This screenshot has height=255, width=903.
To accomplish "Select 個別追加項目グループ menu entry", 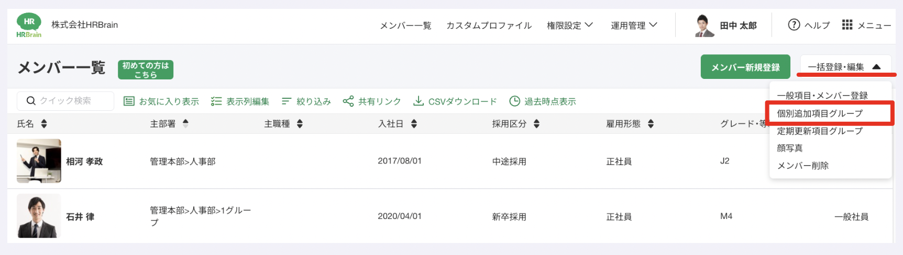I will coord(820,113).
